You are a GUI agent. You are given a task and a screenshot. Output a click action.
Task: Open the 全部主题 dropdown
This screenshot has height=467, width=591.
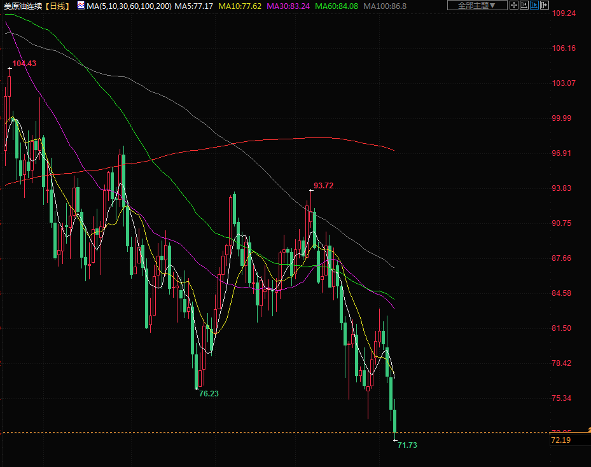tap(476, 6)
